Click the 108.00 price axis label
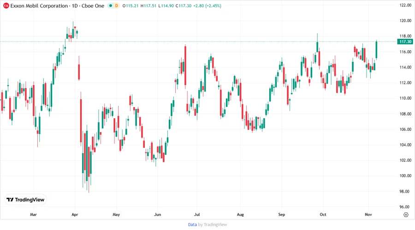 point(405,114)
